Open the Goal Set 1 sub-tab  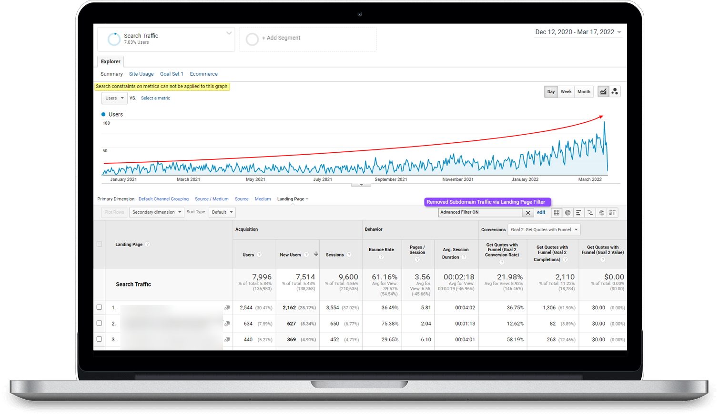tap(172, 74)
